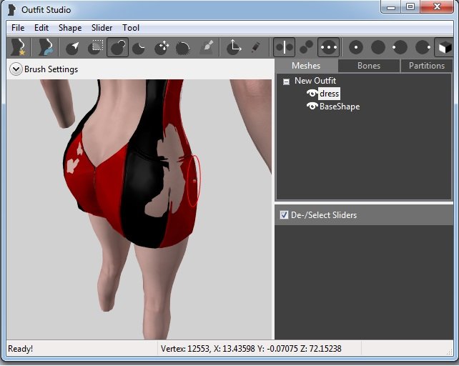Select the Smooth brush tool
Viewport: 459px width, 366px height.
click(x=183, y=47)
